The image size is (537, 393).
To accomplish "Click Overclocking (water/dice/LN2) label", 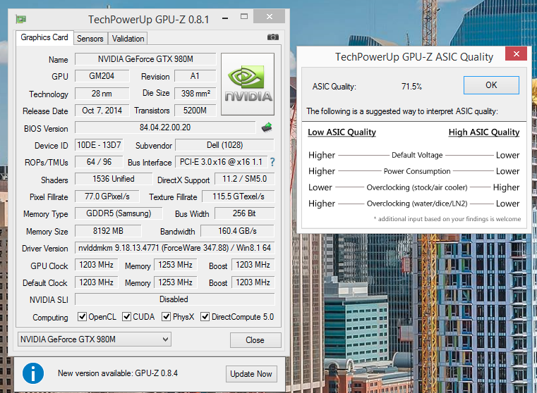I will click(417, 204).
